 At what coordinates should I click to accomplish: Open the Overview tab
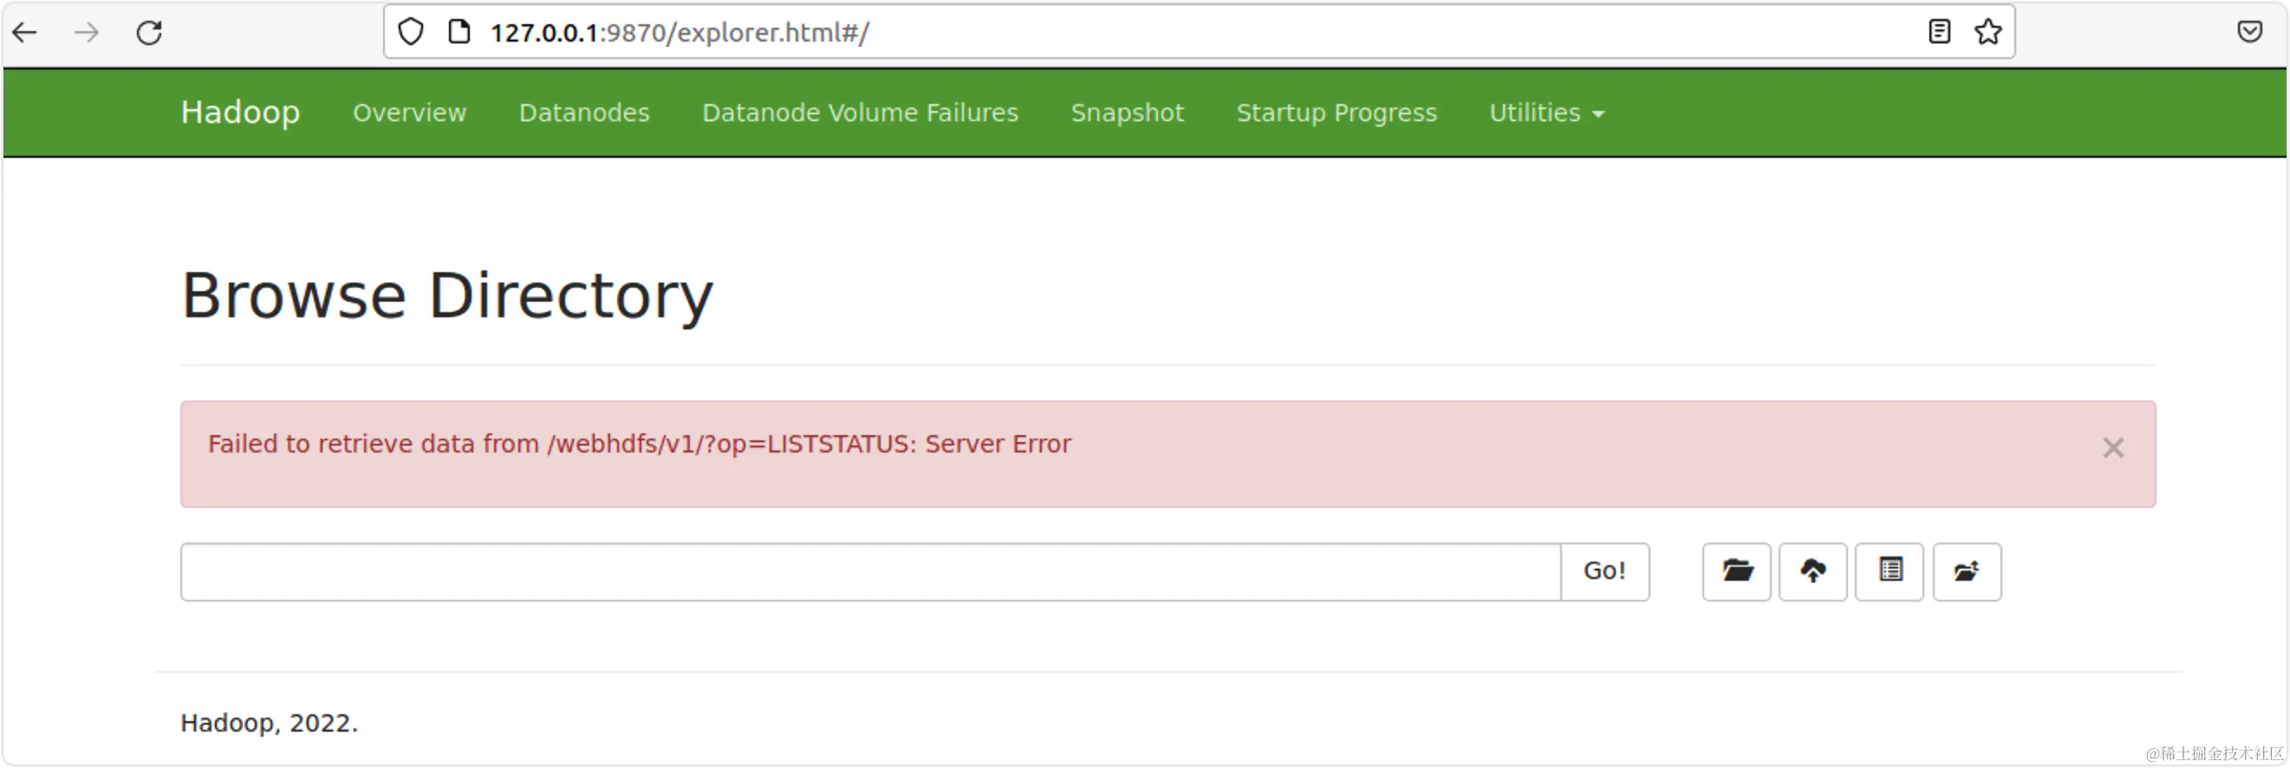[409, 113]
